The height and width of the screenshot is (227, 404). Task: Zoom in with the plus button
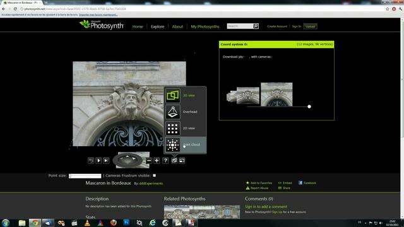coord(157,161)
